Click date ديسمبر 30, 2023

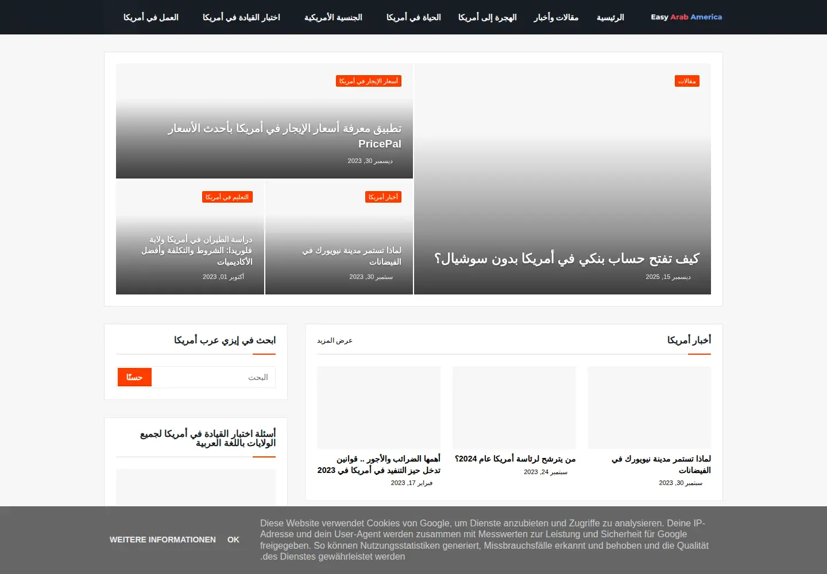(370, 161)
